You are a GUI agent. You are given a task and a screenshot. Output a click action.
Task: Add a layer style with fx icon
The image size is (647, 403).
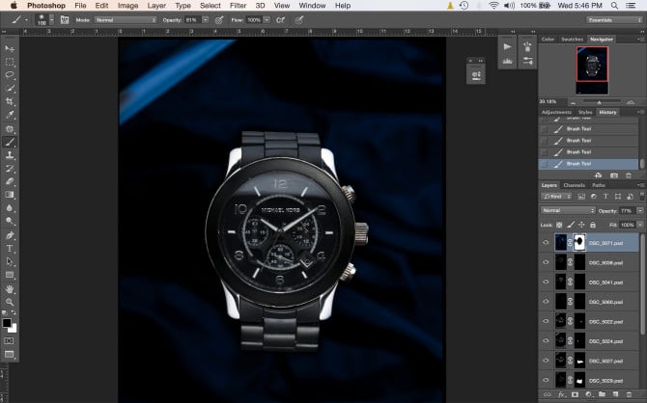(x=561, y=394)
